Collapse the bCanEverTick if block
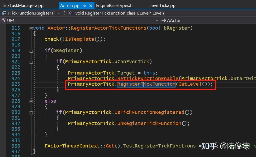This screenshot has height=157, width=256. 31,62
